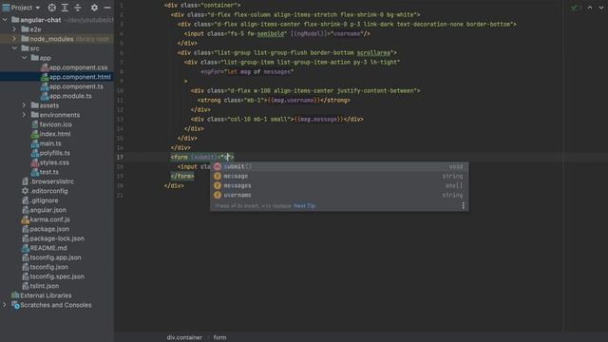Image resolution: width=608 pixels, height=342 pixels.
Task: Jump to next highlighted problem arrow
Action: click(x=601, y=8)
